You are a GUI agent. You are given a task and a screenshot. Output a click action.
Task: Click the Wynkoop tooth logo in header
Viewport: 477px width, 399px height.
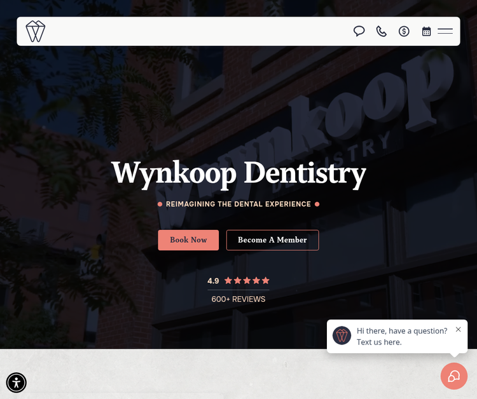36,31
